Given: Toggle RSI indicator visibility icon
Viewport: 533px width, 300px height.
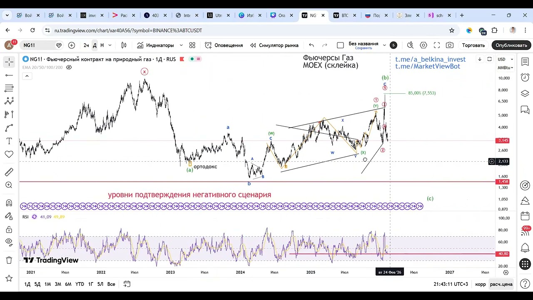Looking at the screenshot, I should (x=34, y=217).
